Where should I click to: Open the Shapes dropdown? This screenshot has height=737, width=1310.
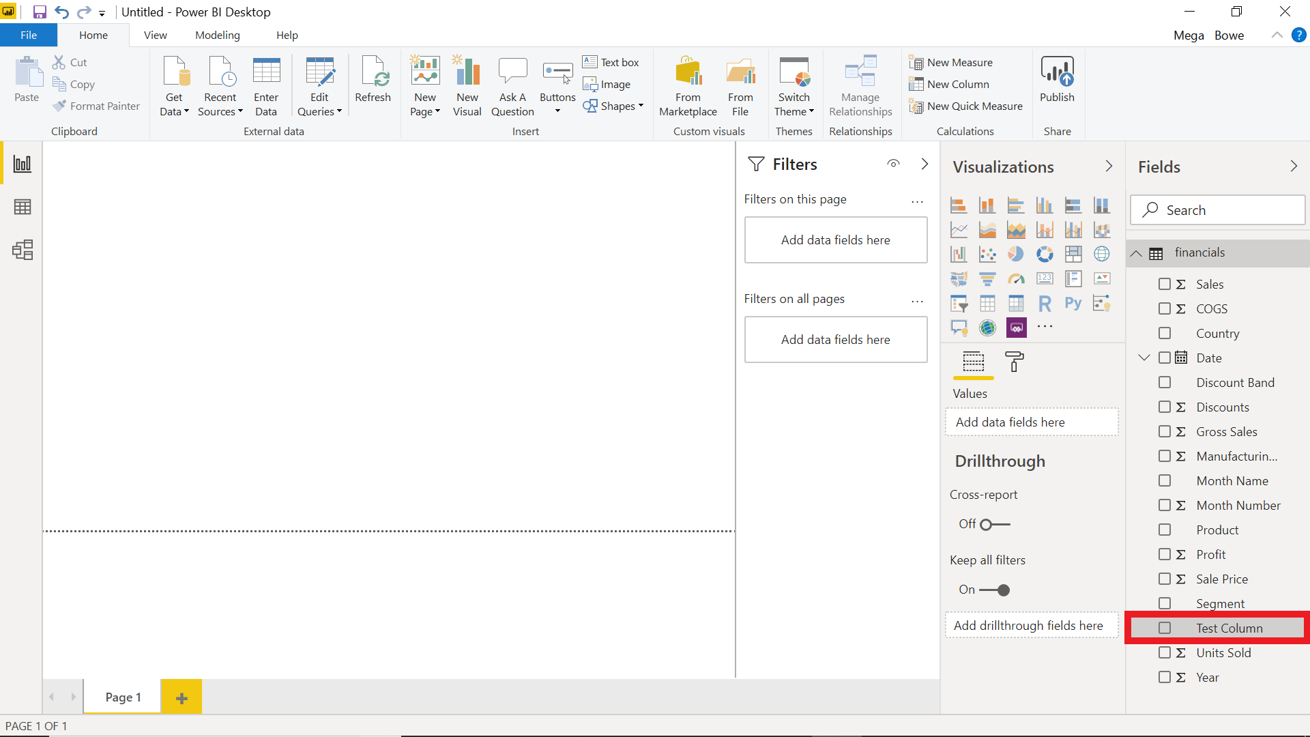point(613,106)
